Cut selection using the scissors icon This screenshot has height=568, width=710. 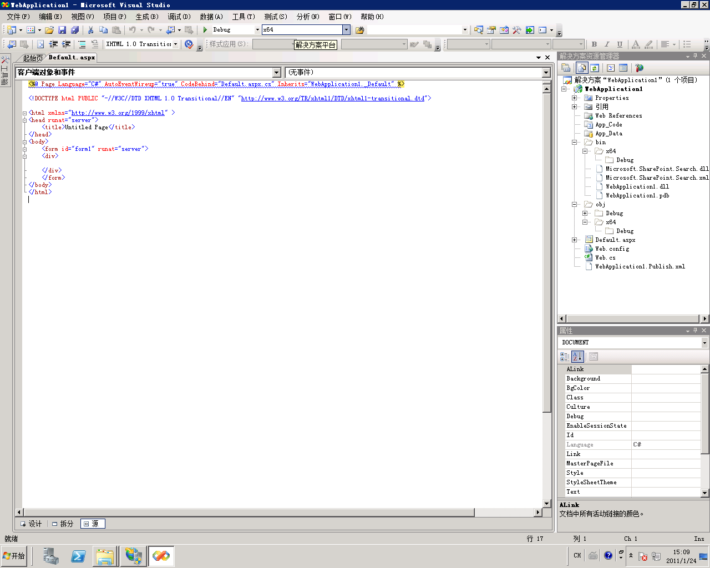point(90,30)
